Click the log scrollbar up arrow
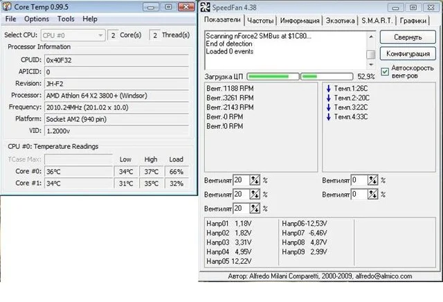 tap(371, 37)
